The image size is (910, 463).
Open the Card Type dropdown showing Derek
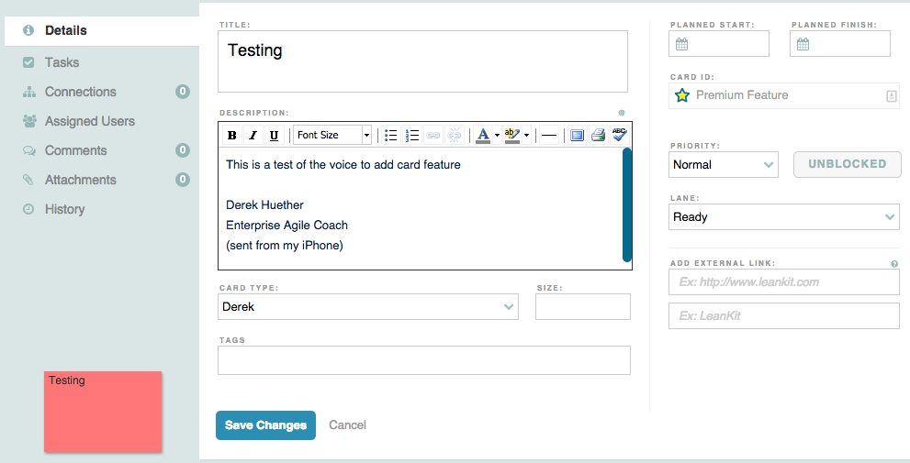(x=368, y=306)
